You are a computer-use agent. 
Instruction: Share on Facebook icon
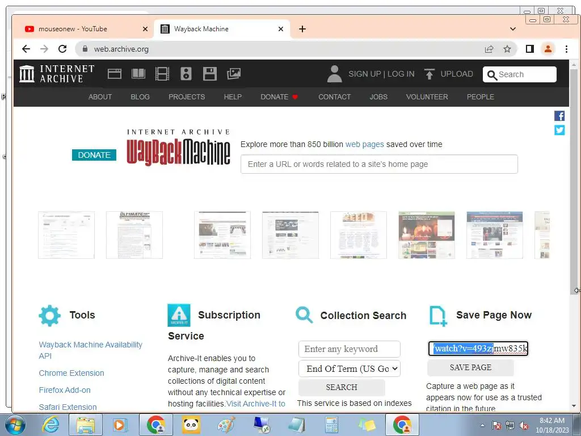(559, 116)
